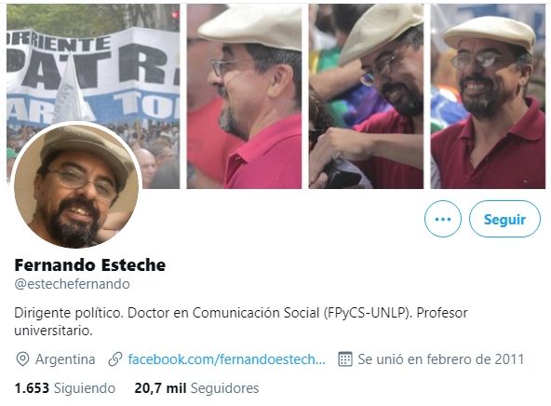This screenshot has height=406, width=551.
Task: View the 1.653 Siguiendo list
Action: (64, 388)
